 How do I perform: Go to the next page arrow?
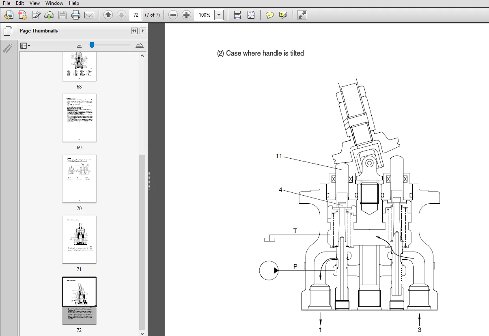point(121,15)
